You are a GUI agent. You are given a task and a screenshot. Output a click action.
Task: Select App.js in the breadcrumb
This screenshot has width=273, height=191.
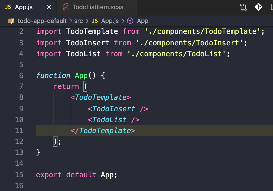click(x=110, y=21)
